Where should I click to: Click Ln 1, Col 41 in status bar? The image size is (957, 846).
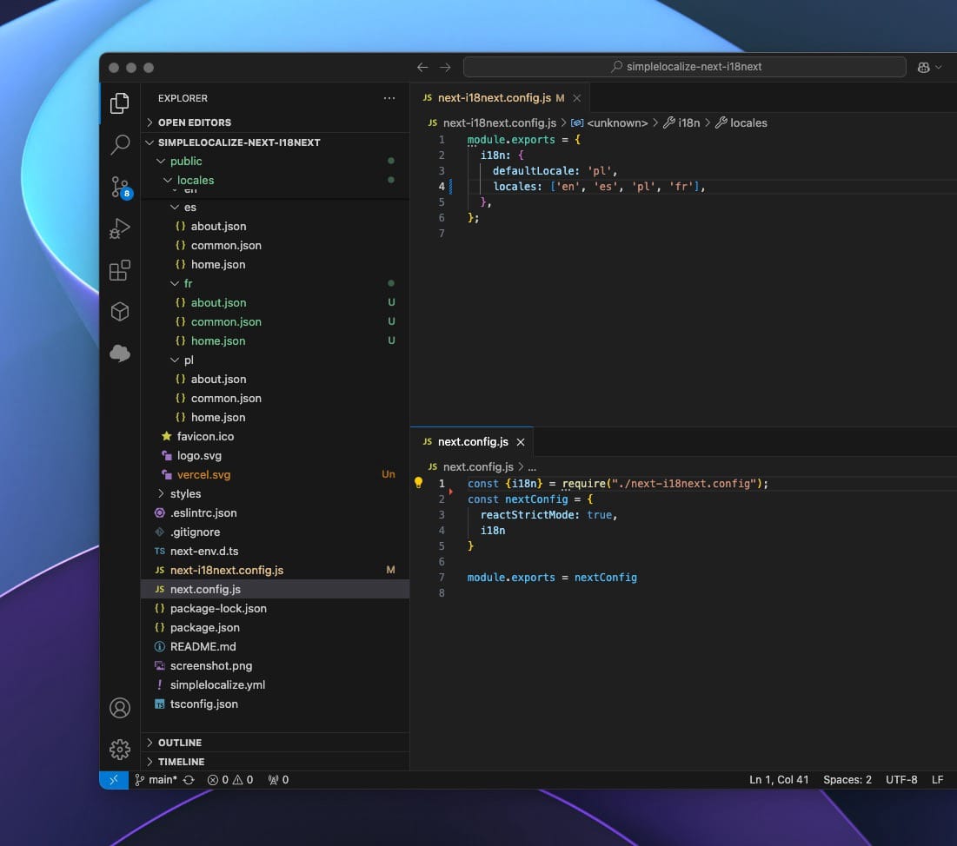click(x=779, y=779)
